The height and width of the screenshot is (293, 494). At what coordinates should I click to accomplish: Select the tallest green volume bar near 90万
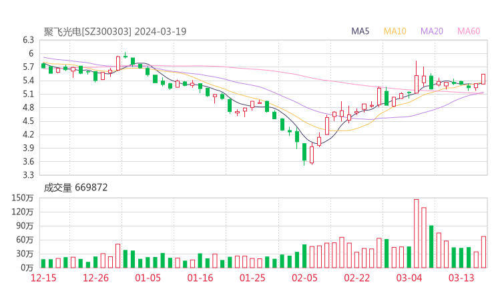coord(431,247)
